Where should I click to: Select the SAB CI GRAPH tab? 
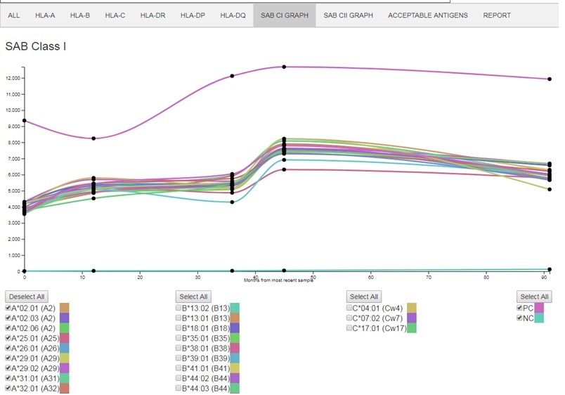pyautogui.click(x=285, y=15)
